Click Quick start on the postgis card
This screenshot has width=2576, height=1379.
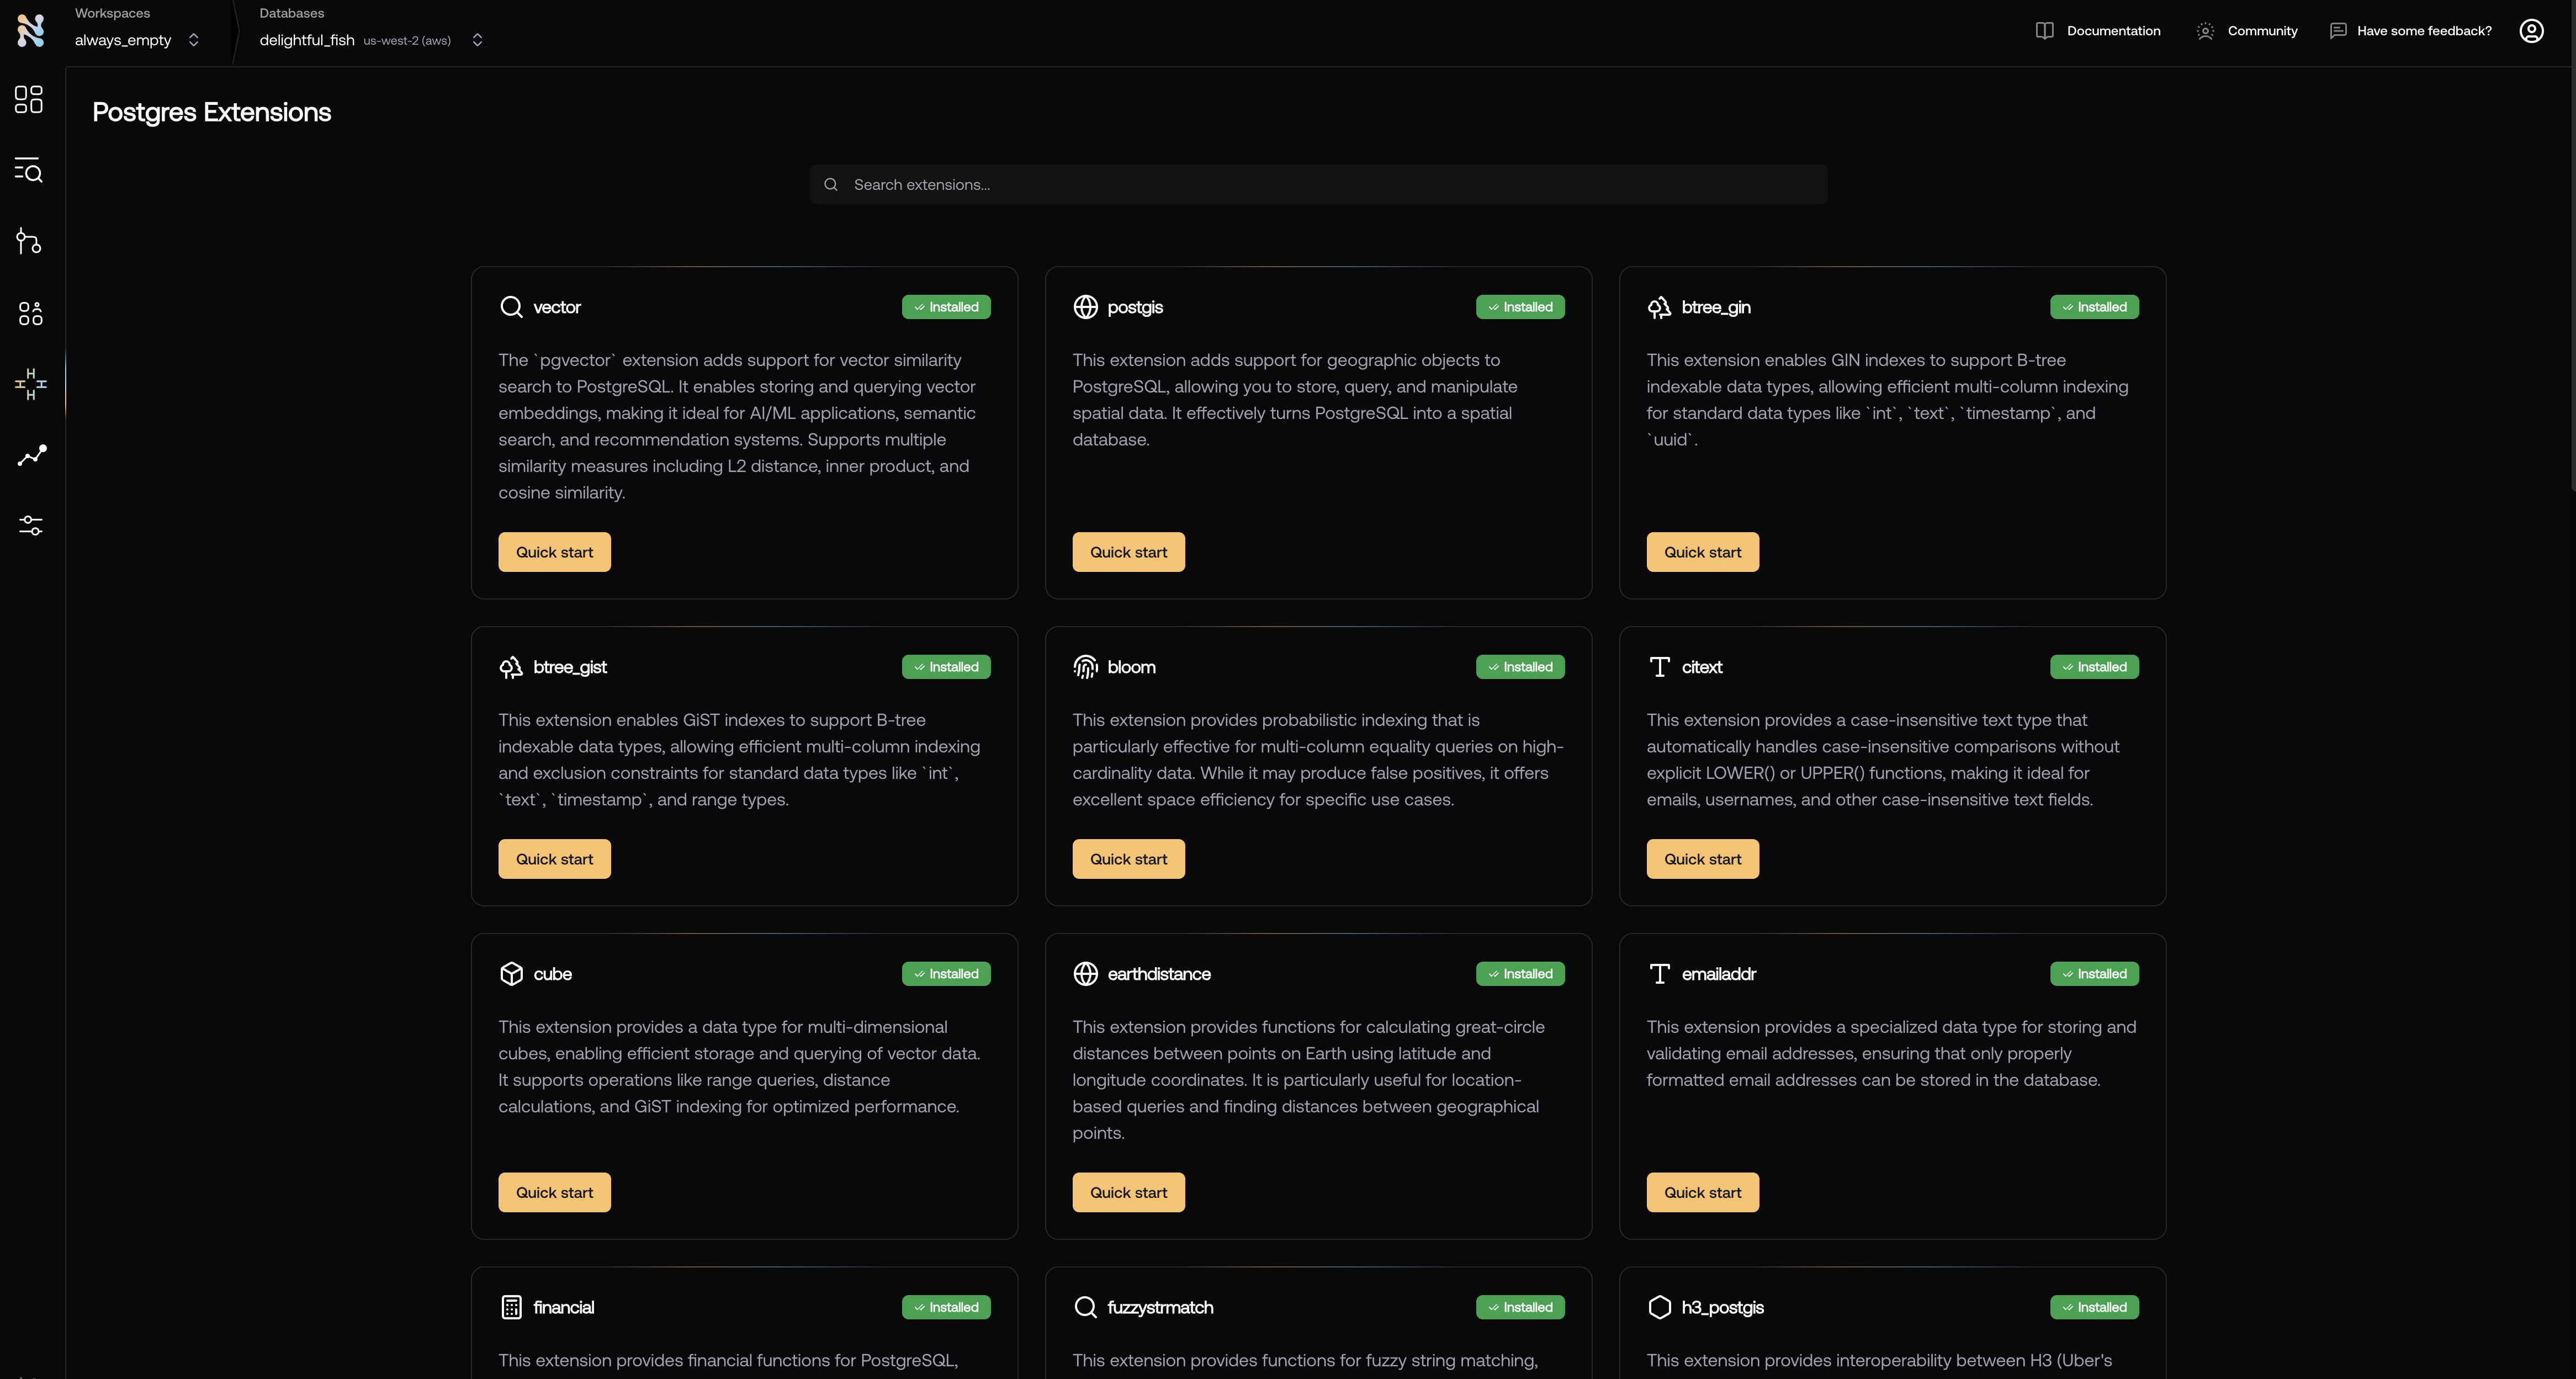(x=1128, y=552)
